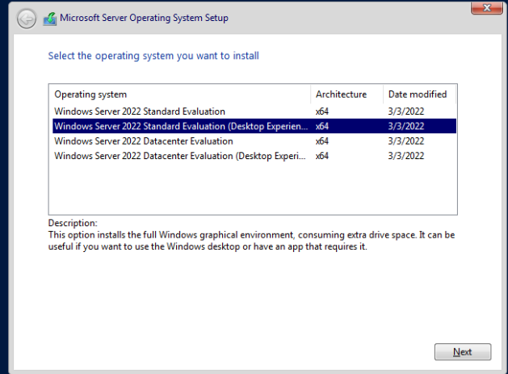508x374 pixels.
Task: Select Standard Evaluation (Desktop Experience) row
Action: (x=254, y=126)
